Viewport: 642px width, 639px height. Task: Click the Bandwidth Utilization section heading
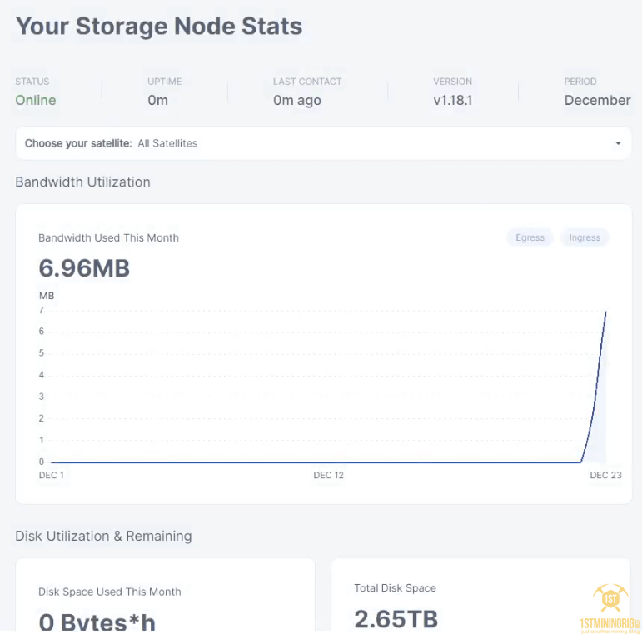82,182
